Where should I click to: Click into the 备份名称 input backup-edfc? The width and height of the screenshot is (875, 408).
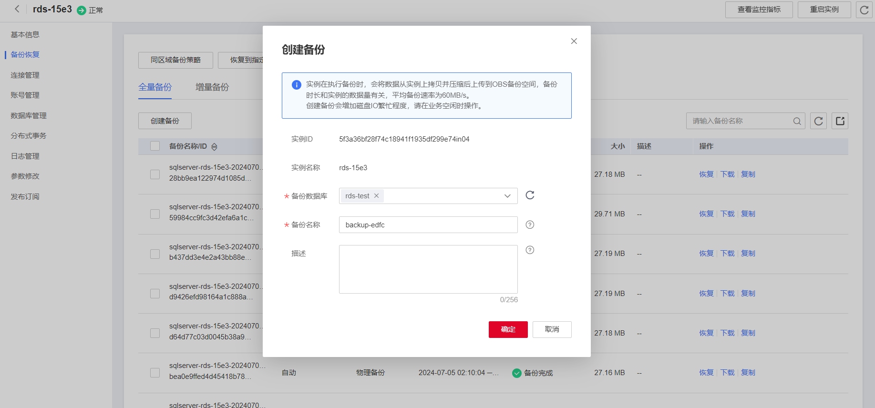(x=428, y=225)
